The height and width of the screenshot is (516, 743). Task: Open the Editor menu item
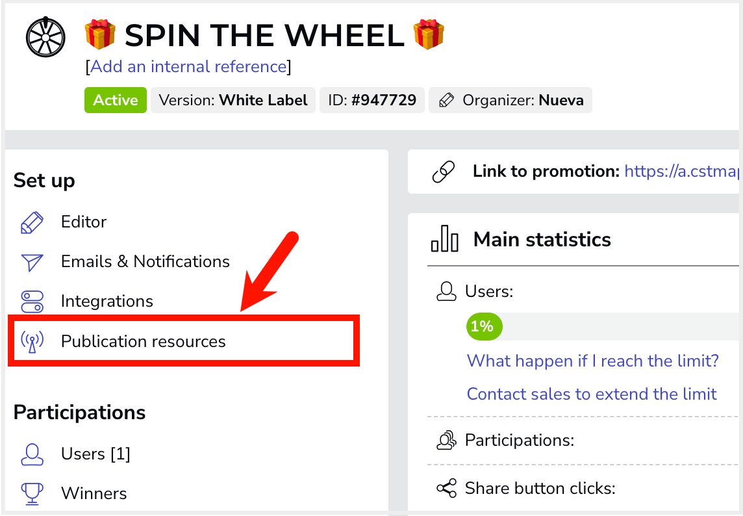(84, 222)
